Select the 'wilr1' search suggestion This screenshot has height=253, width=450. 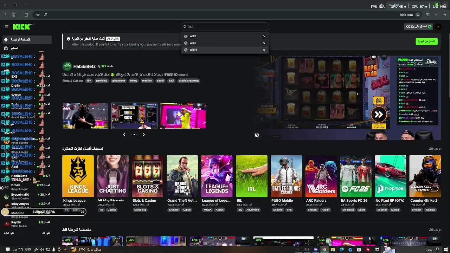coord(225,36)
